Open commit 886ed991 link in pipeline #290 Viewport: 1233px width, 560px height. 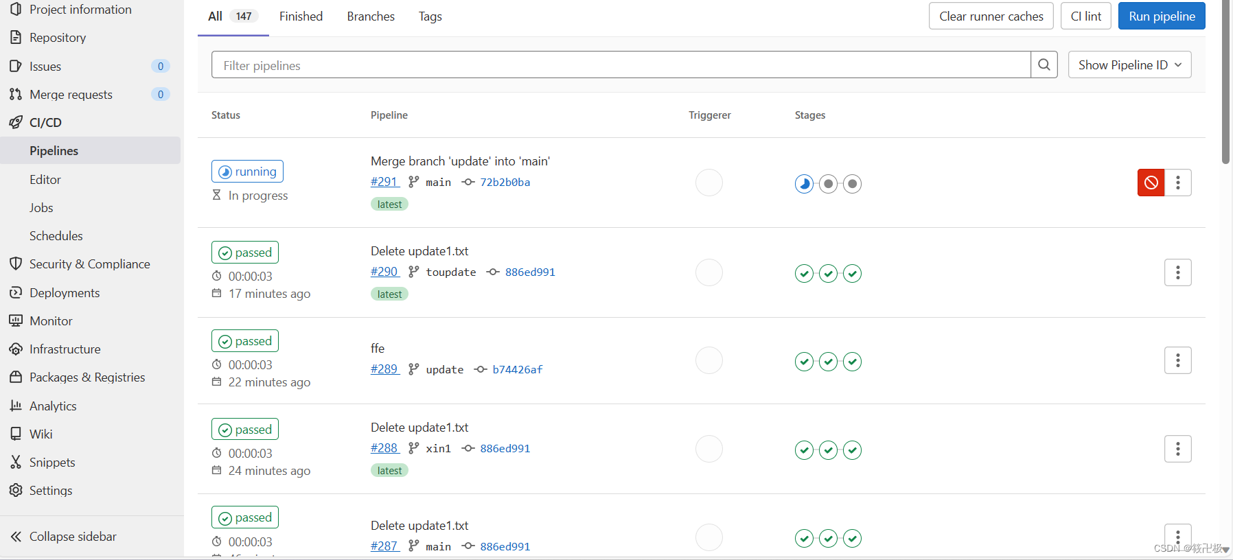530,272
